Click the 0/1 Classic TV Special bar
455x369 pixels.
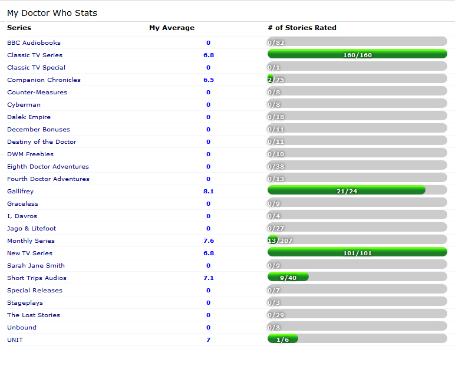pyautogui.click(x=357, y=66)
